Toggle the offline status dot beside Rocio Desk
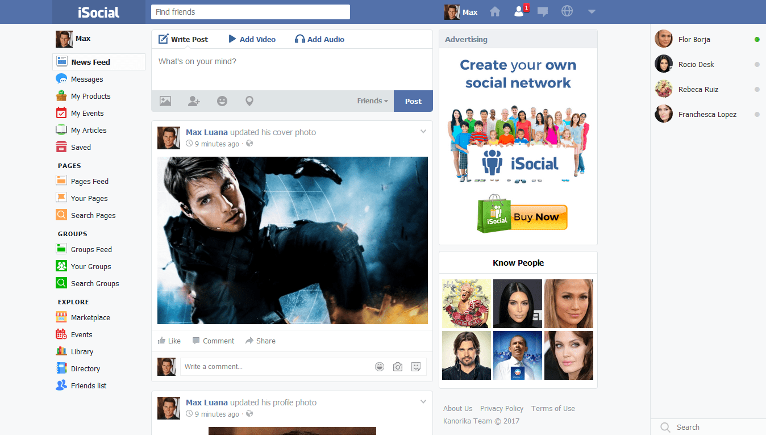Screen dimensions: 766x436 pyautogui.click(x=756, y=64)
